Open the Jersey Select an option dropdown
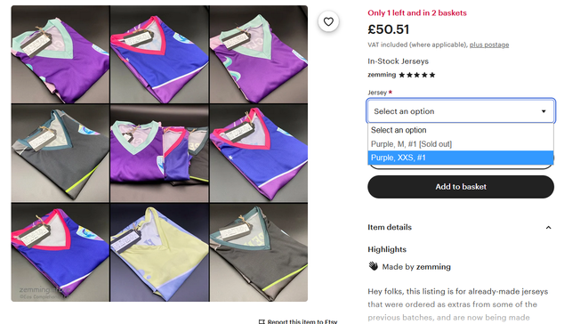Viewport: 564px width, 324px height. point(461,111)
